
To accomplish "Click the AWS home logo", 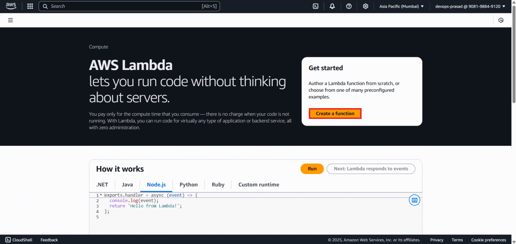I will point(10,5).
